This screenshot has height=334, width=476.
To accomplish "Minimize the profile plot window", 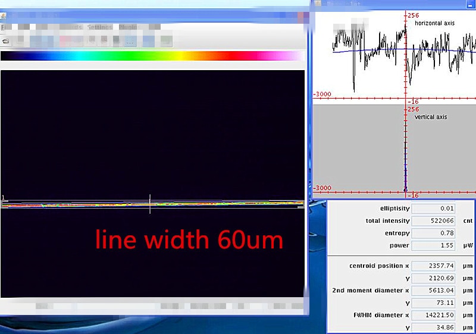I will 469,4.
